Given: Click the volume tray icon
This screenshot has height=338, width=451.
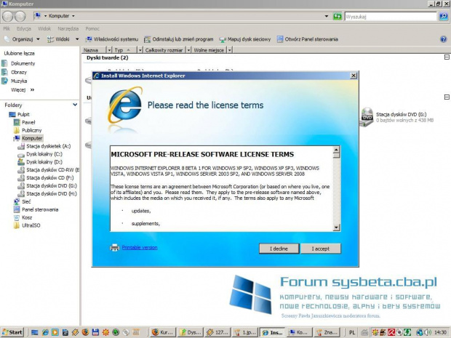Looking at the screenshot, I should pos(429,332).
